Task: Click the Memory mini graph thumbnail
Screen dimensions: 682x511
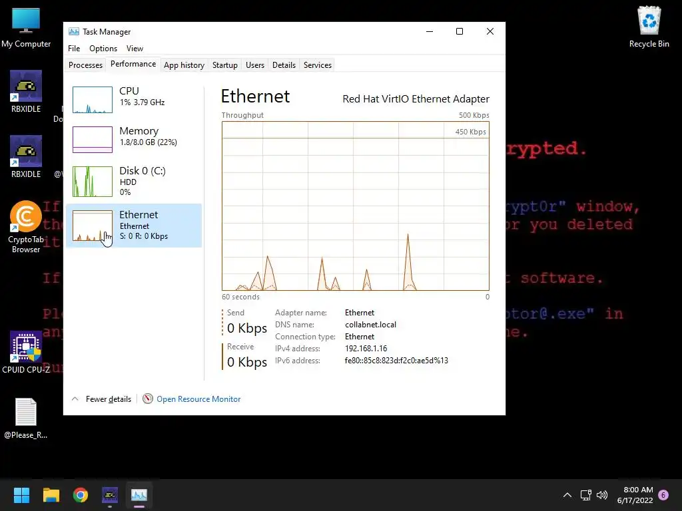Action: pyautogui.click(x=92, y=140)
